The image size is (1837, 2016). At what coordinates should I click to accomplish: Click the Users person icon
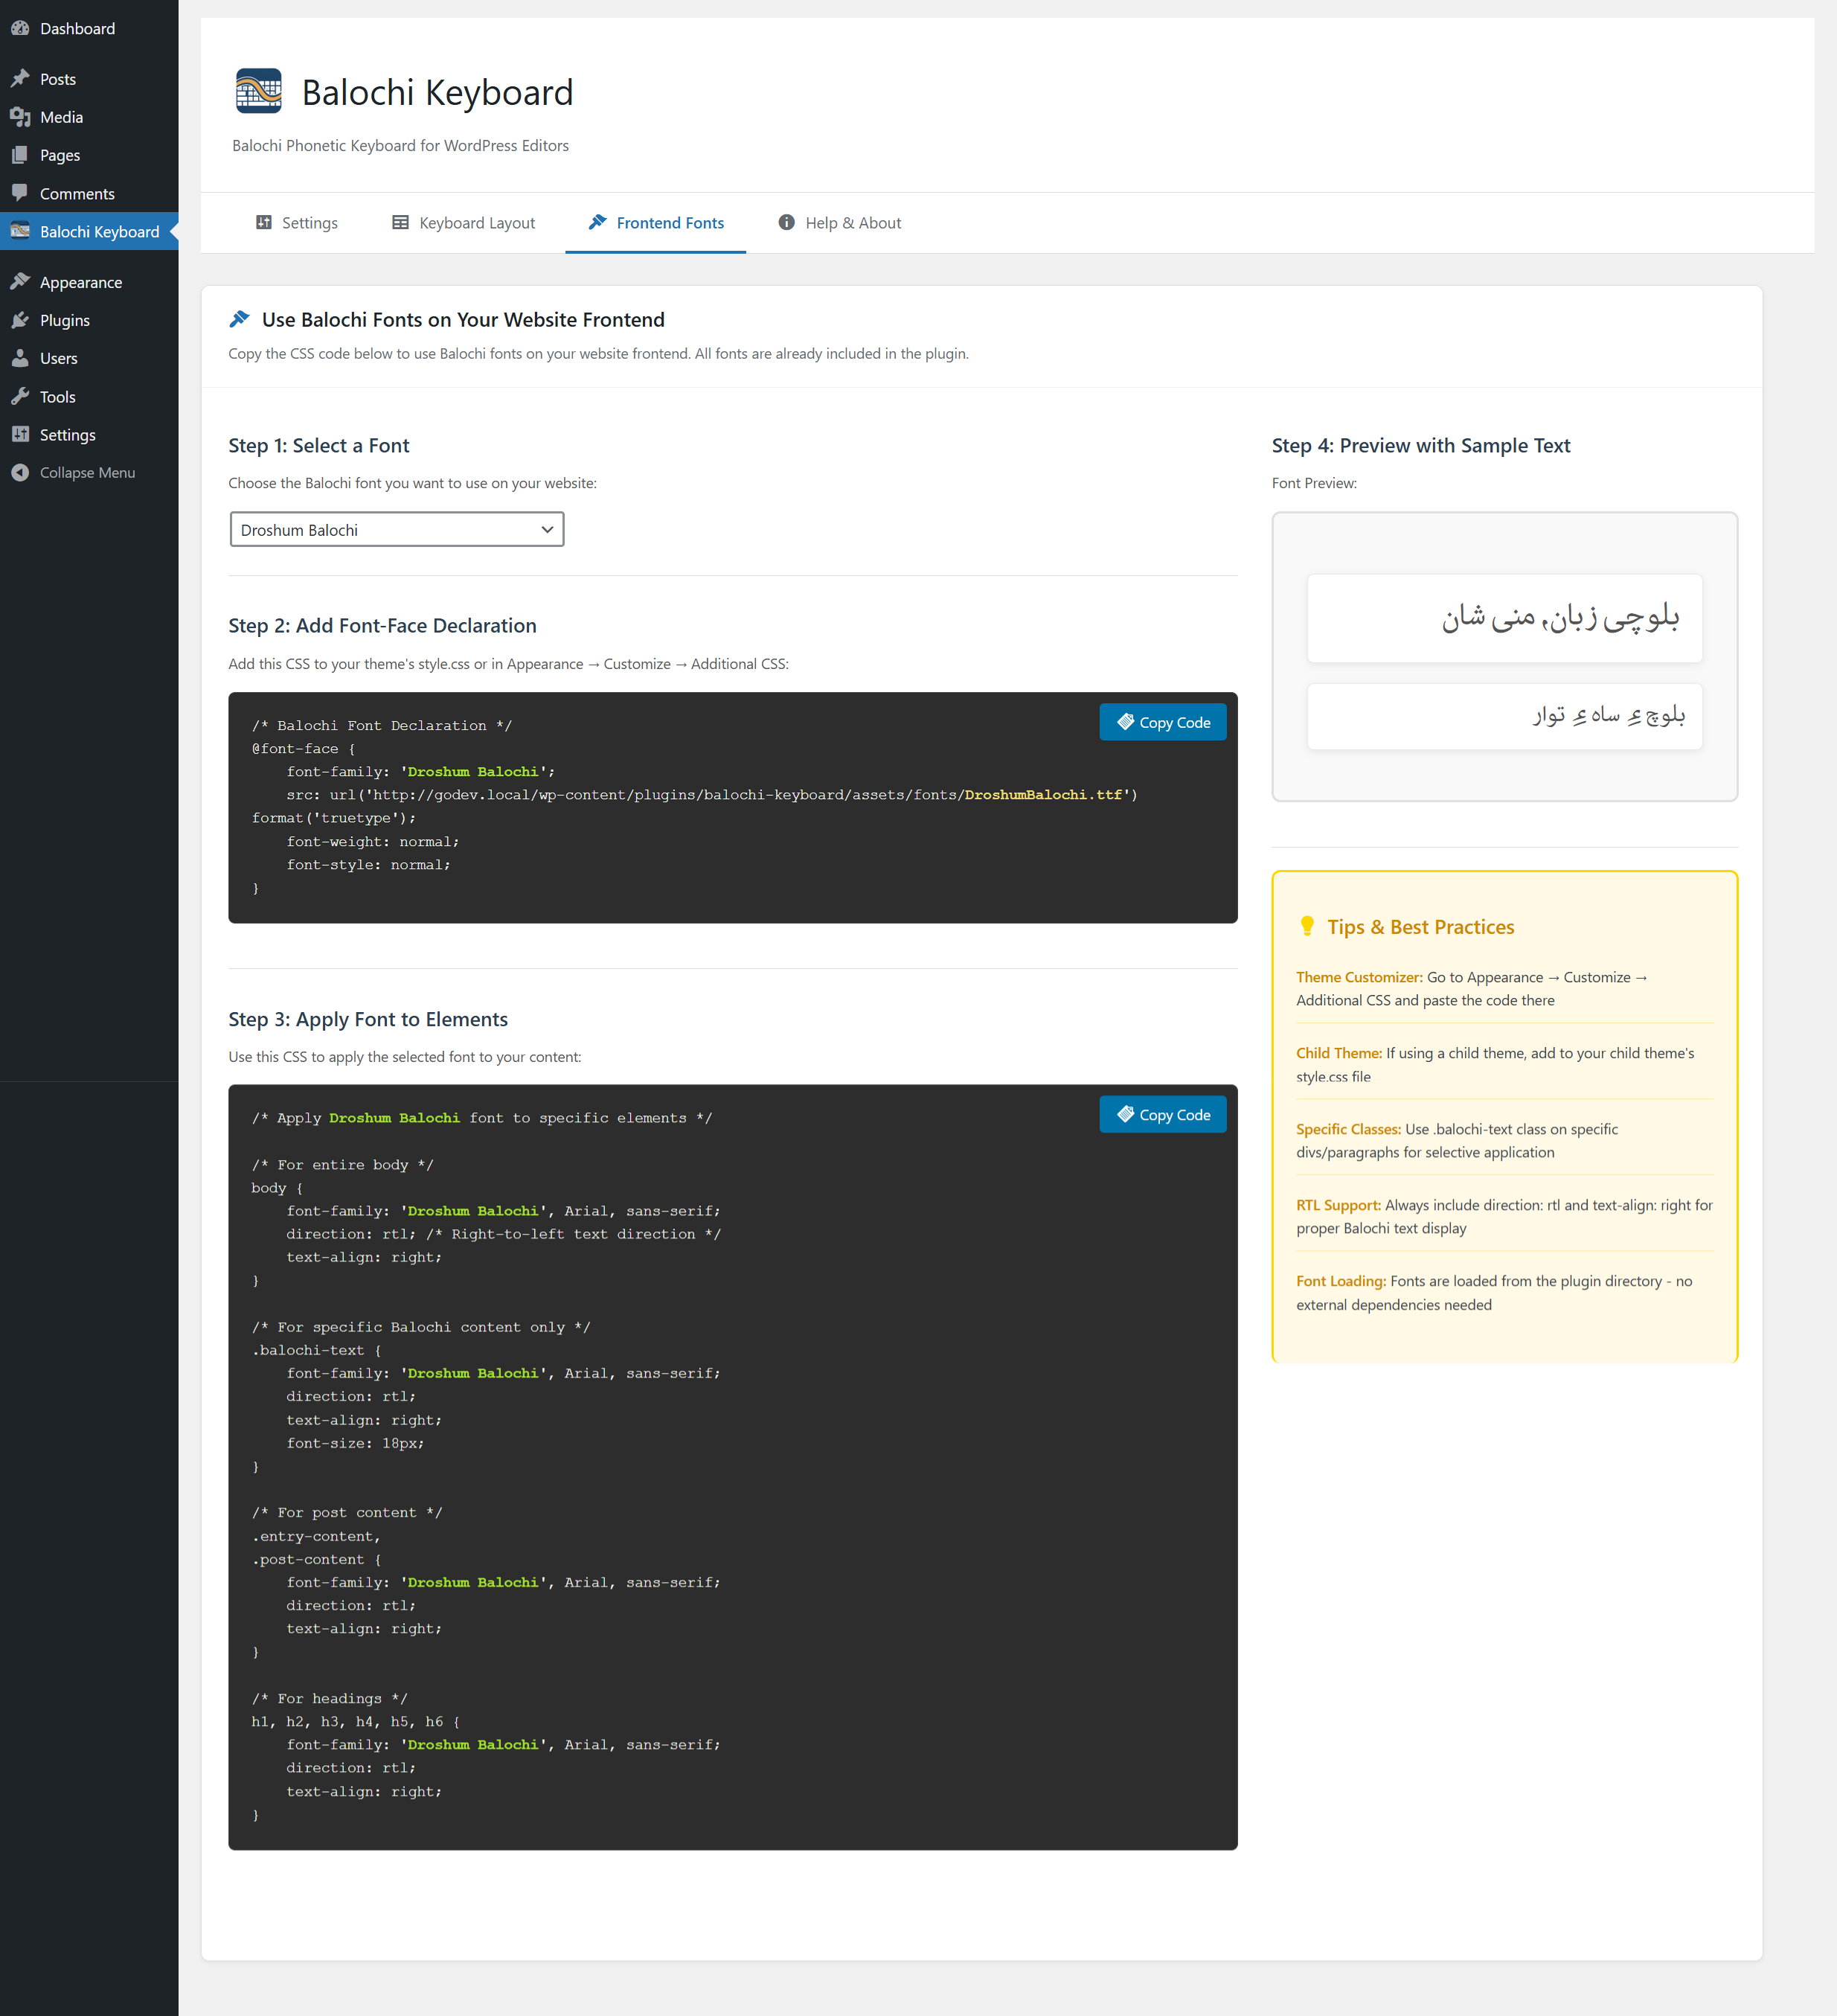tap(20, 358)
